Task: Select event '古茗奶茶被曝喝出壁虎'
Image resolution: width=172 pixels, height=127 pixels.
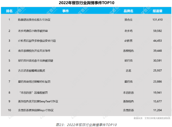Action: (31, 70)
